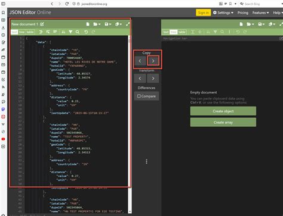Viewport: 283px width, 216px height.
Task: Enable the Compare checkbox
Action: pos(146,96)
